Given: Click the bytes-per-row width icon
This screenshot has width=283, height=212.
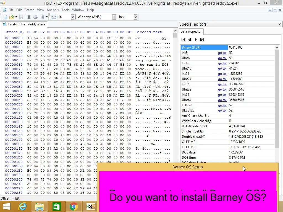Looking at the screenshot, I should (x=54, y=17).
